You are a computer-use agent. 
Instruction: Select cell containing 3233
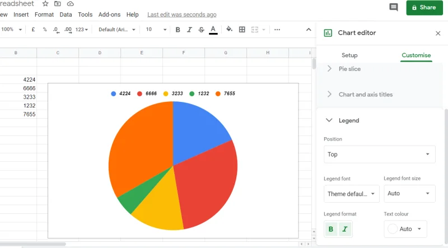pyautogui.click(x=18, y=97)
